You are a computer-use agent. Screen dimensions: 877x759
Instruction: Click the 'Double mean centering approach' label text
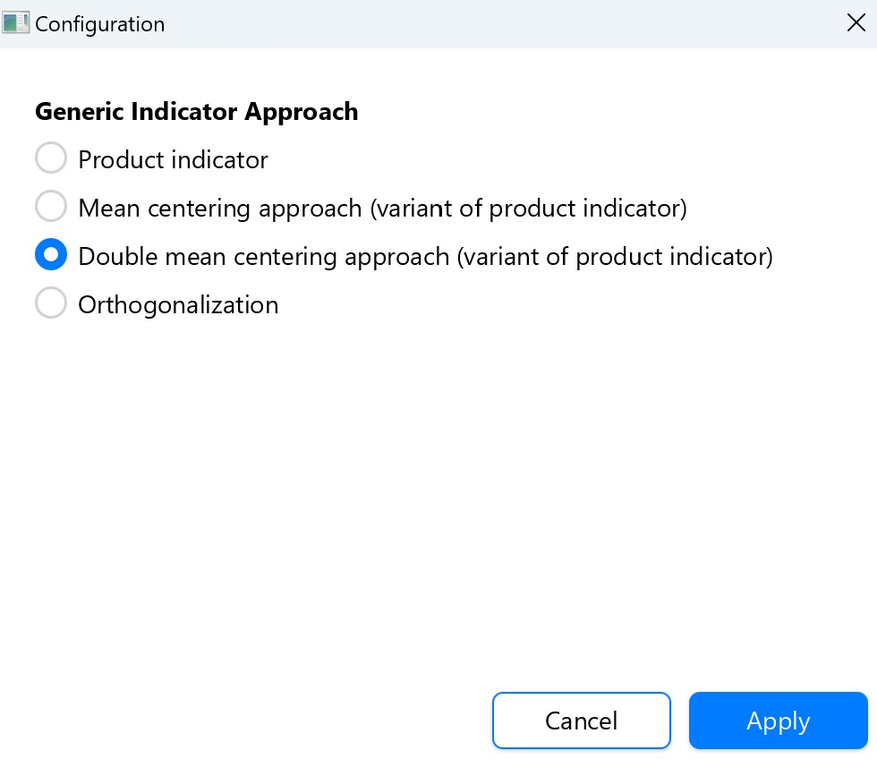click(x=264, y=257)
